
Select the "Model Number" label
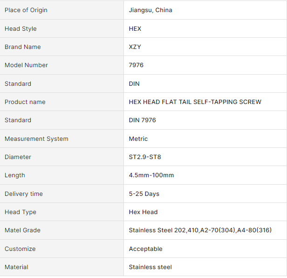pyautogui.click(x=26, y=65)
